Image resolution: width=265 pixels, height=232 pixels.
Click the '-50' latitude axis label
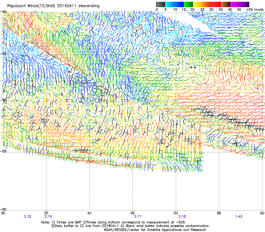(3, 100)
